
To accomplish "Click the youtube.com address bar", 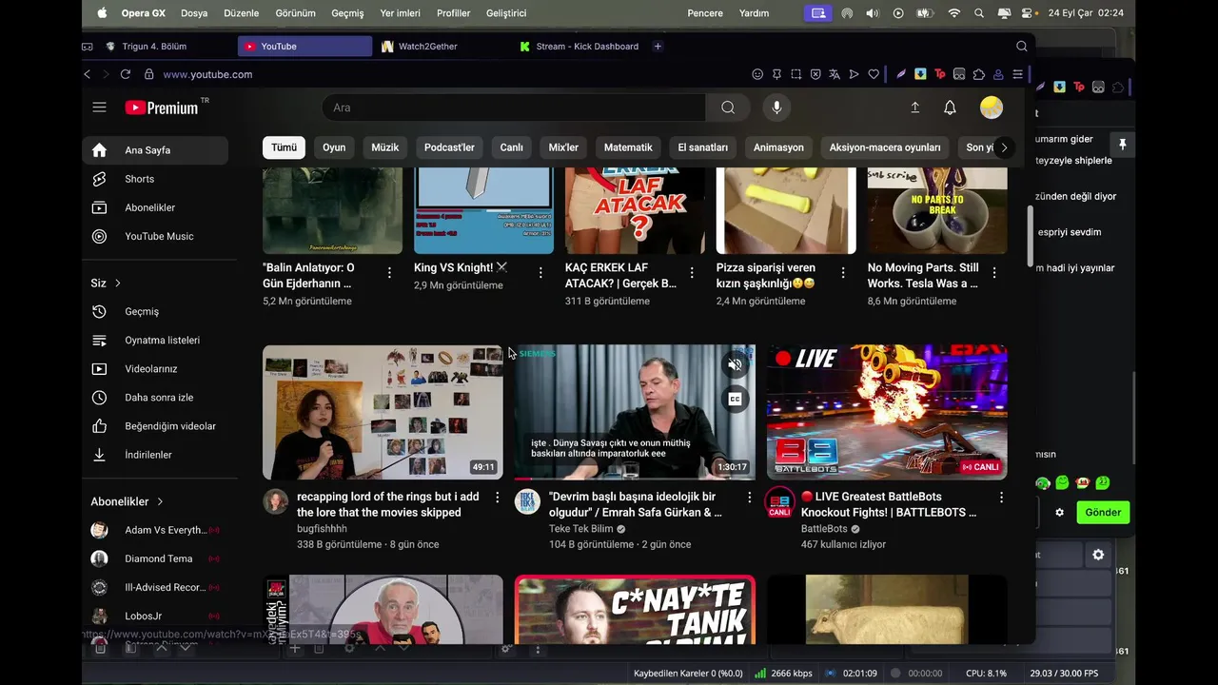I will pyautogui.click(x=207, y=74).
